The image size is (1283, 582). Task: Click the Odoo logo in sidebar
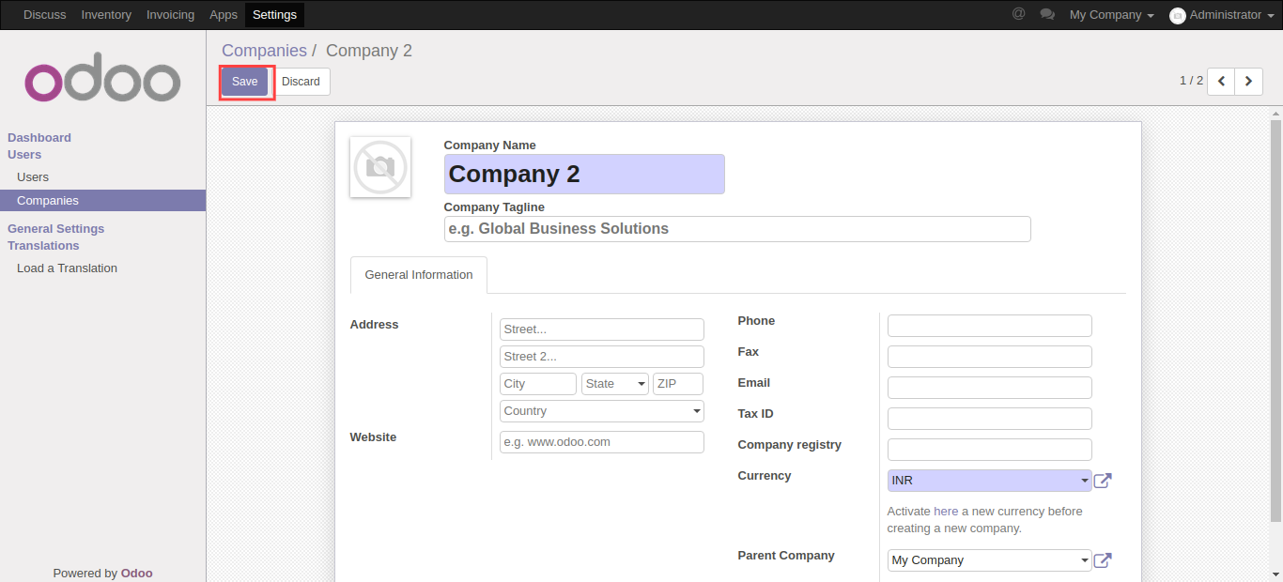[x=102, y=83]
